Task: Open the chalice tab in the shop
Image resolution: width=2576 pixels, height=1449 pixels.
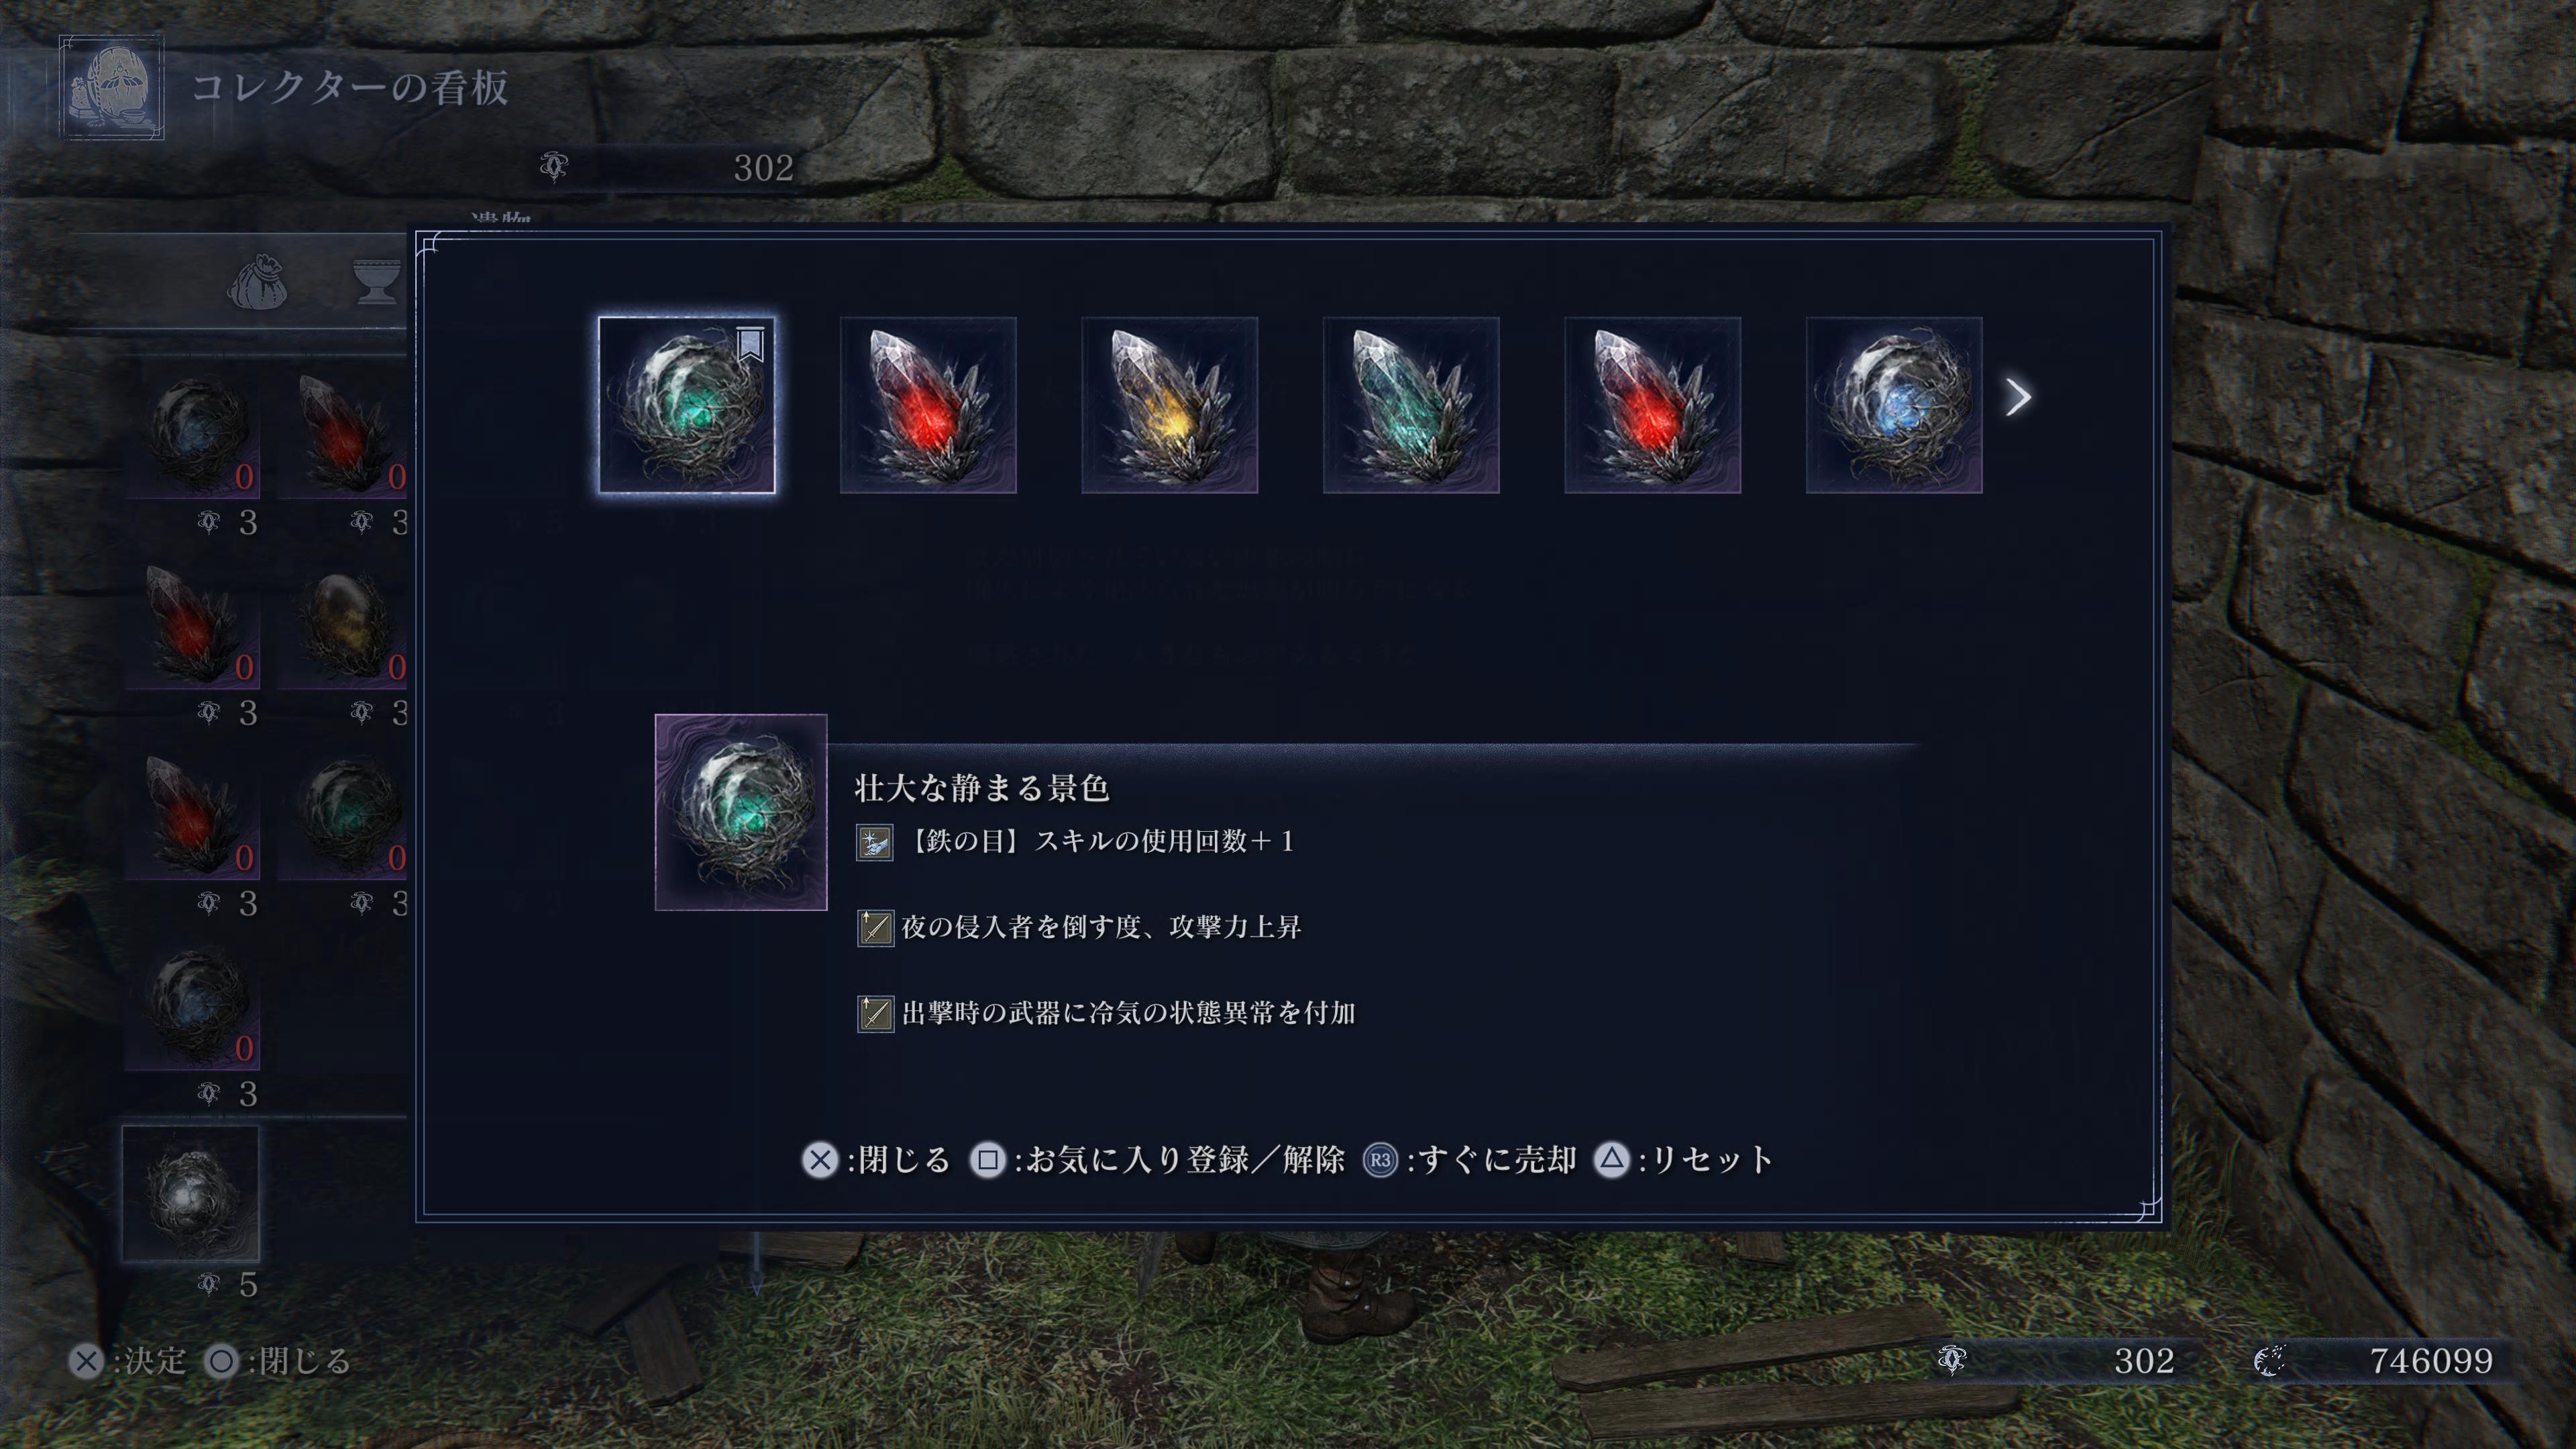Action: tap(377, 282)
